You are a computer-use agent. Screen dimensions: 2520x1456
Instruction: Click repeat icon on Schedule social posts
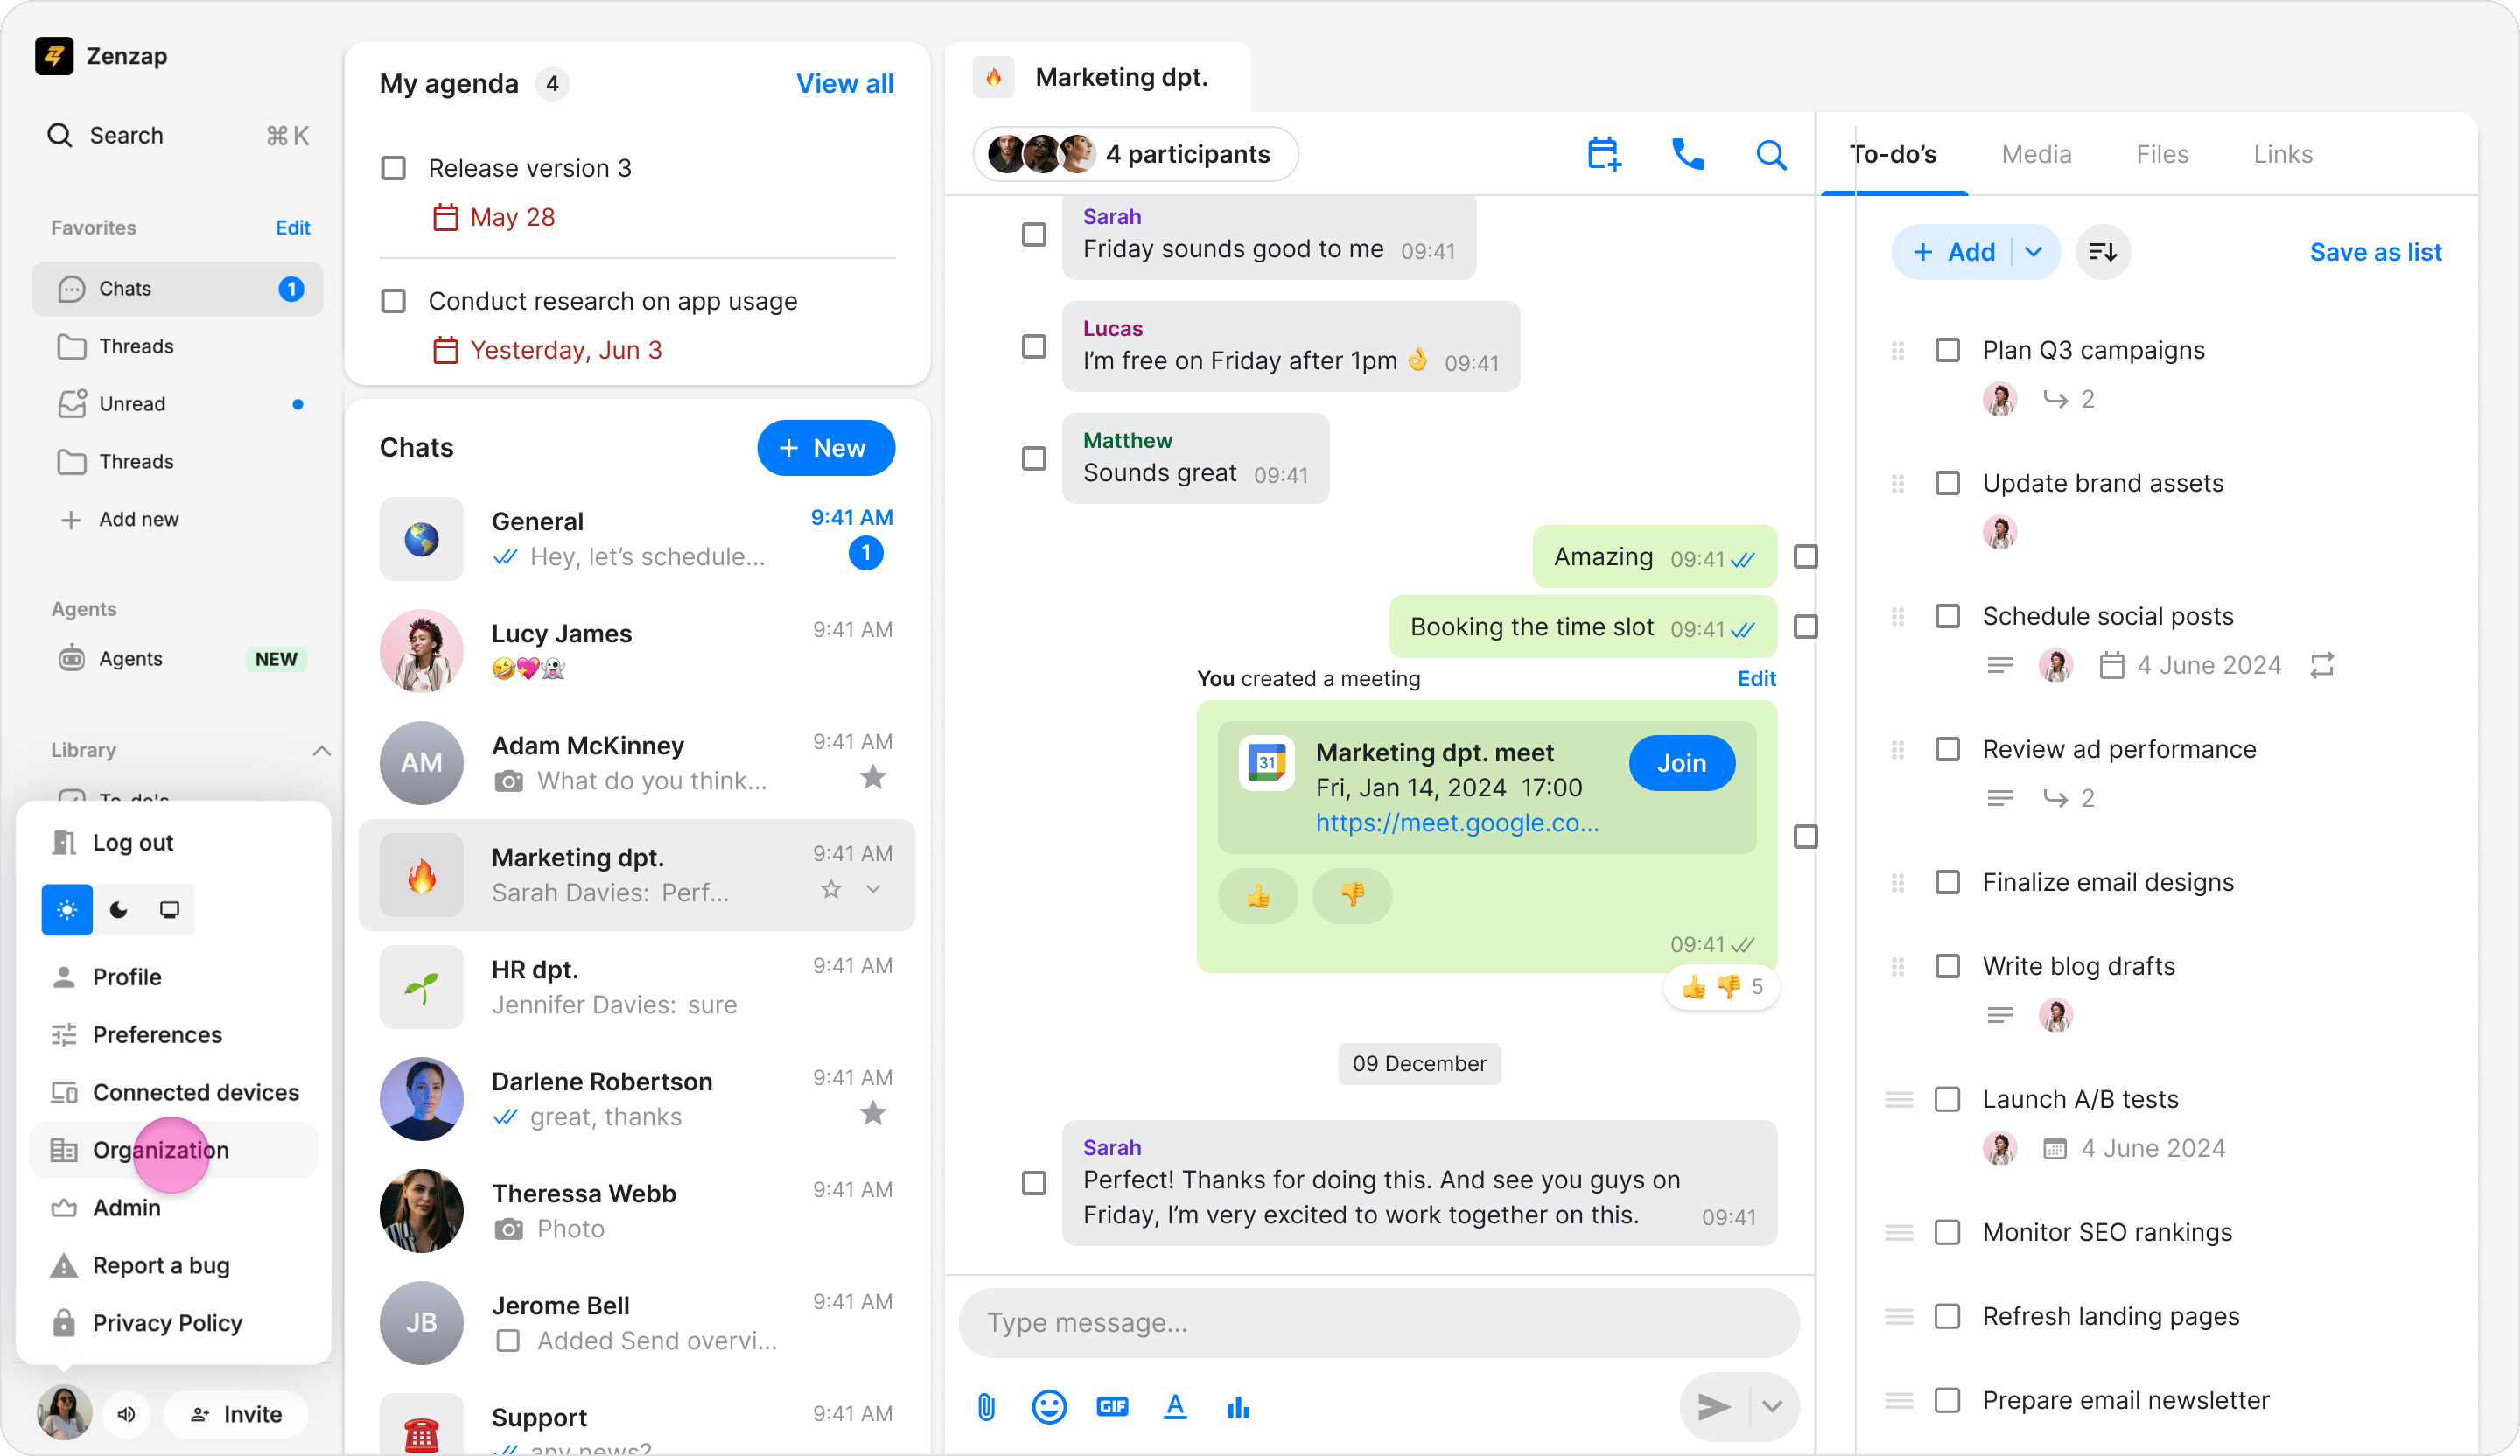(x=2322, y=665)
